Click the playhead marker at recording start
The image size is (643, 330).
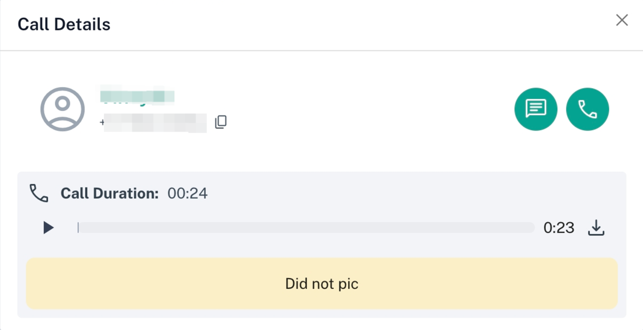click(x=78, y=228)
